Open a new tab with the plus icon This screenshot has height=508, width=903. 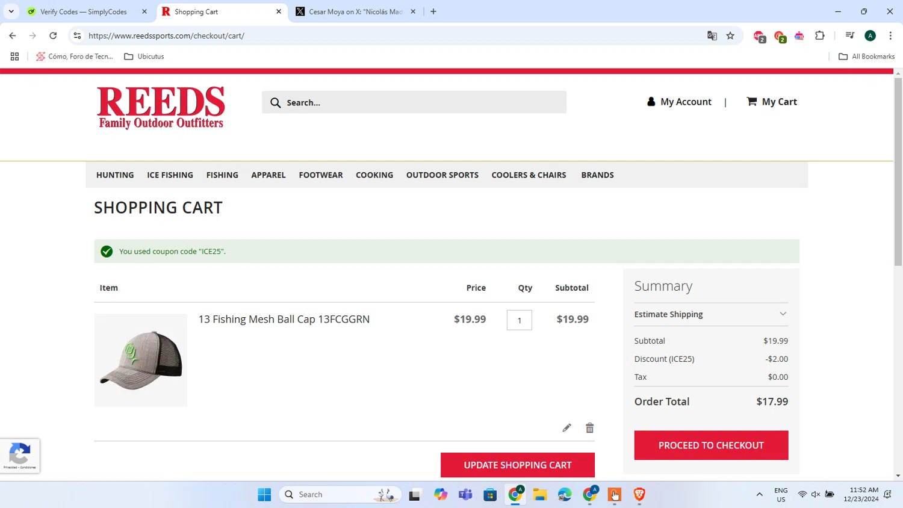tap(433, 11)
